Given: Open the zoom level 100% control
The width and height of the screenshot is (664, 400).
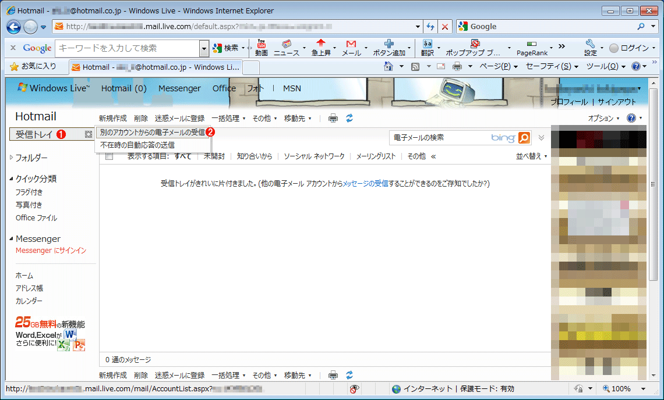Looking at the screenshot, I should tap(624, 388).
